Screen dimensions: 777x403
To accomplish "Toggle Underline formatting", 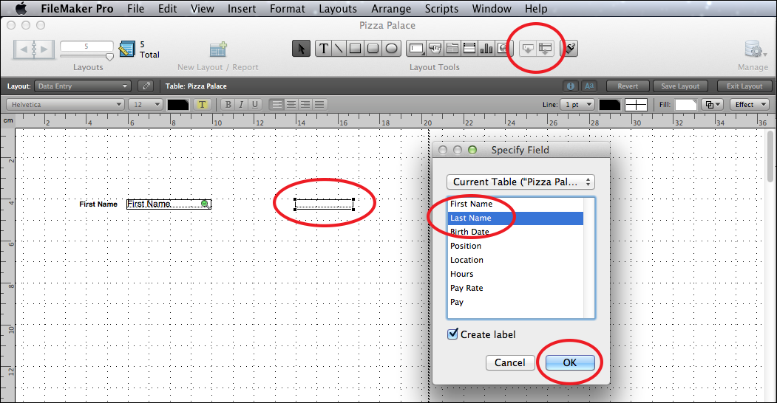I will click(x=255, y=104).
